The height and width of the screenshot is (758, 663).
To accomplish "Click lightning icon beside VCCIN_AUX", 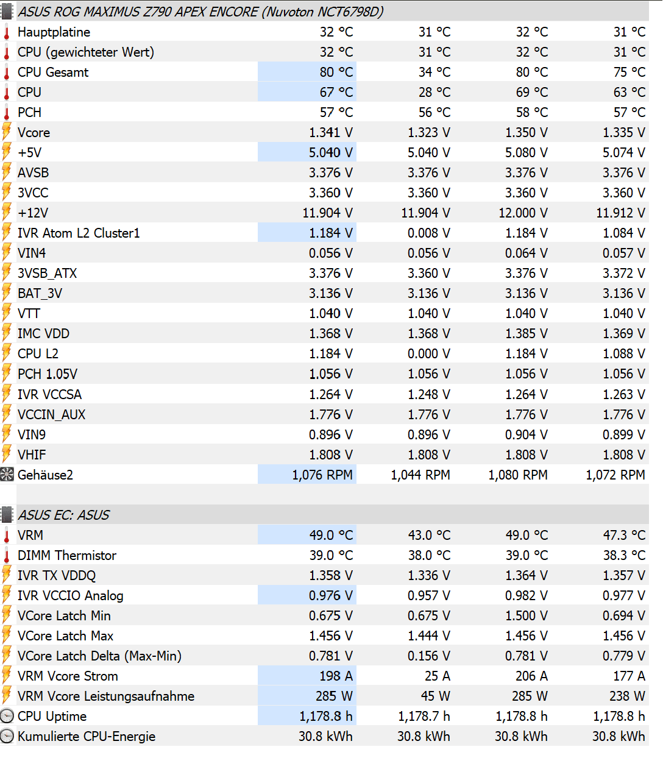I will [7, 414].
